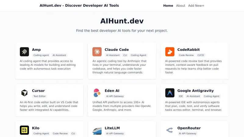Screen dimensions: 244x137
Task: Click the Kilo yellow logo icon
Action: 24,130
